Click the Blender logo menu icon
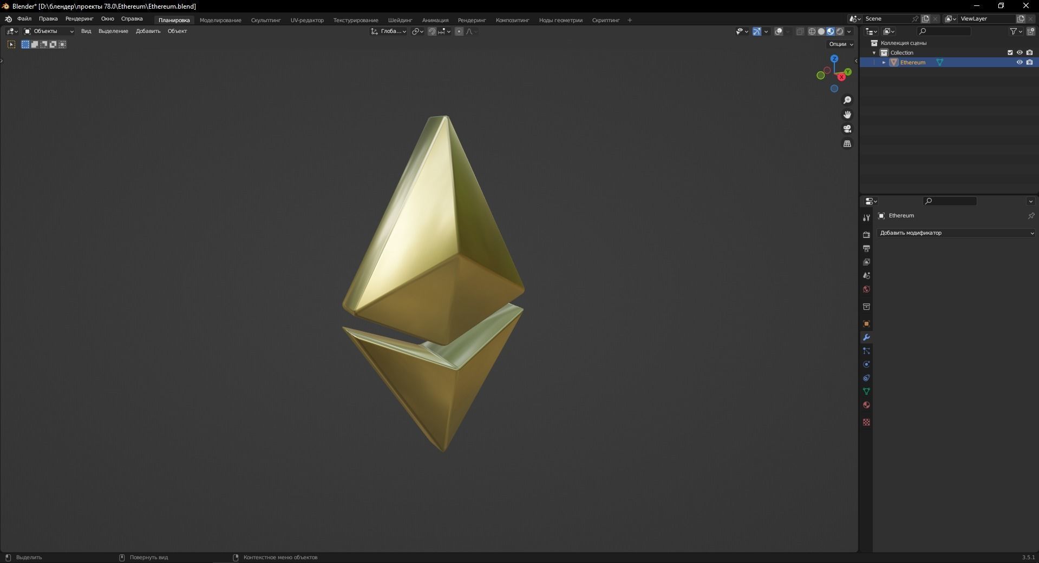Viewport: 1039px width, 563px height. pyautogui.click(x=8, y=19)
